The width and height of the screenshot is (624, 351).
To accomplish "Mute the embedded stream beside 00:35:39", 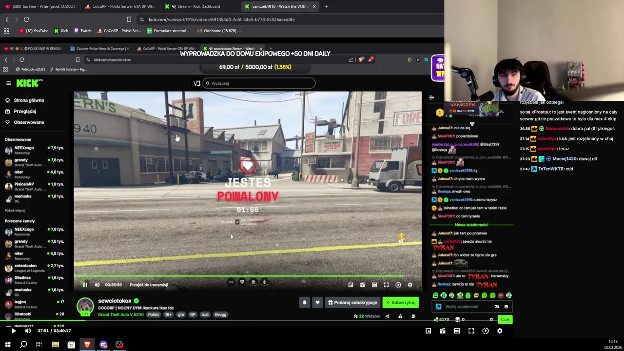I will [97, 285].
